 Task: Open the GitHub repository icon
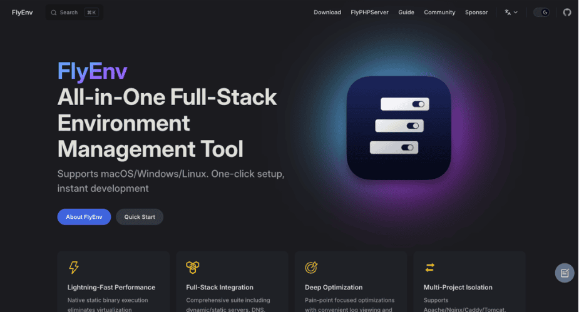click(567, 13)
